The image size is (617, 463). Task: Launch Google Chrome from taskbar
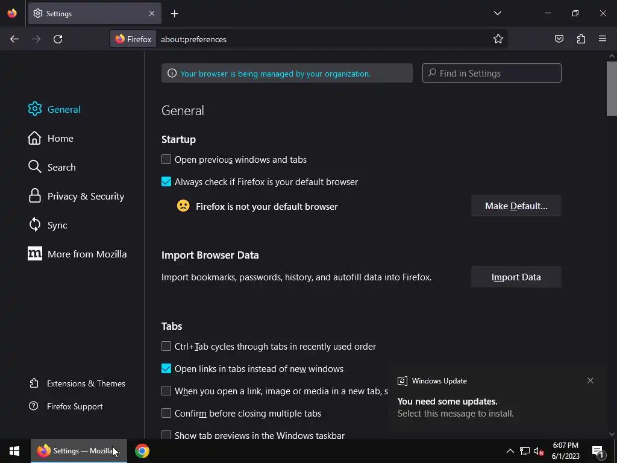[x=142, y=451]
